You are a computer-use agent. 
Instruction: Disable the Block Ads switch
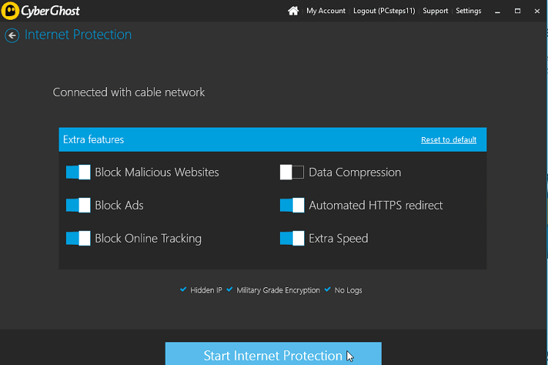[x=78, y=205]
